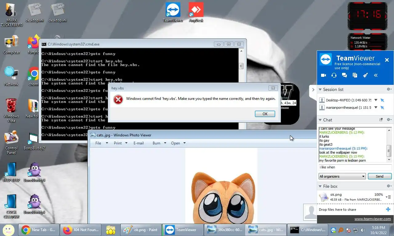Click the pointer icon for Desktop-4WFEO session
The height and width of the screenshot is (236, 394).
click(382, 100)
